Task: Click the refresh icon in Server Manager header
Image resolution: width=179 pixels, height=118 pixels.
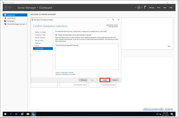Action: (139, 7)
